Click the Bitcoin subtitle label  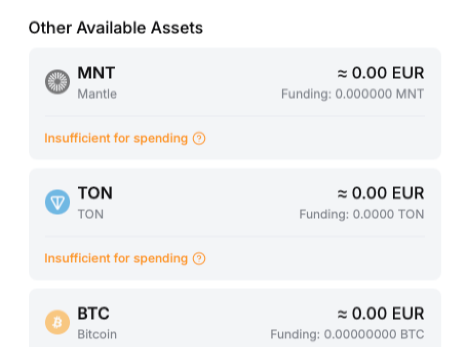click(97, 335)
